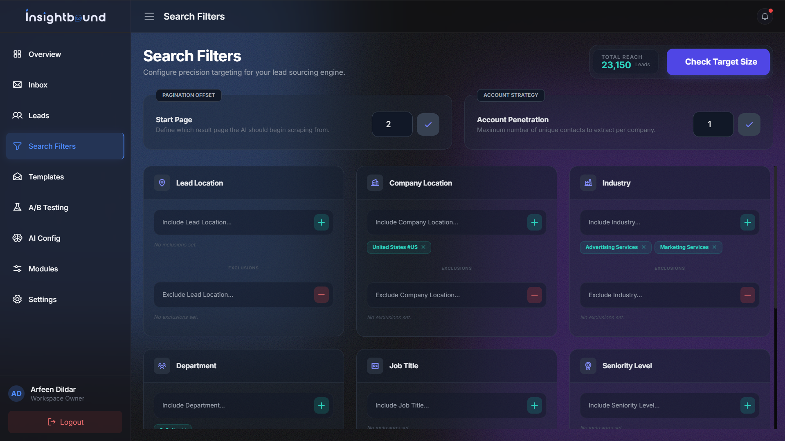
Task: Click Check Target Size button
Action: [718, 62]
